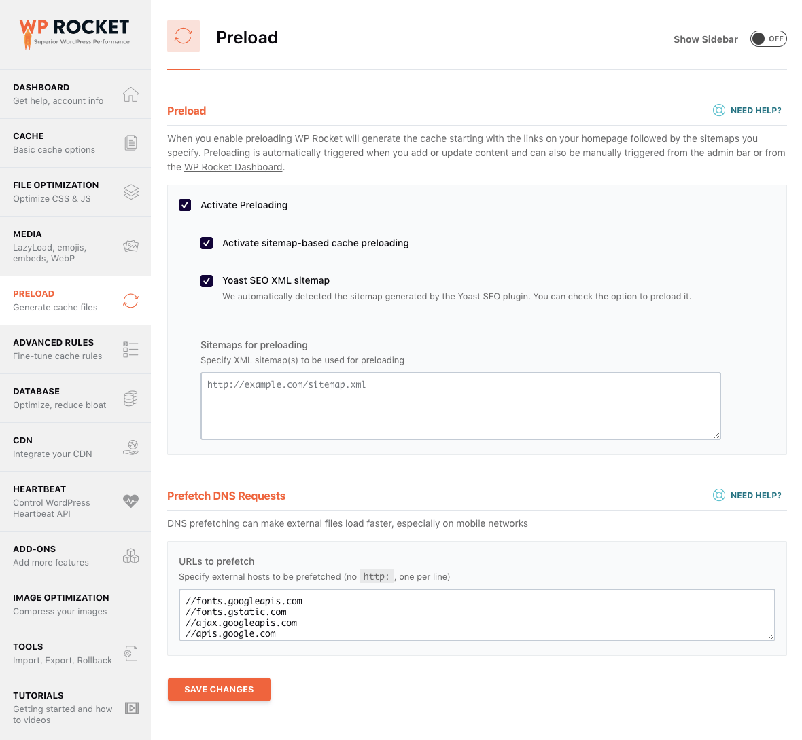Select the CDN globe icon
Image resolution: width=802 pixels, height=740 pixels.
click(x=130, y=447)
